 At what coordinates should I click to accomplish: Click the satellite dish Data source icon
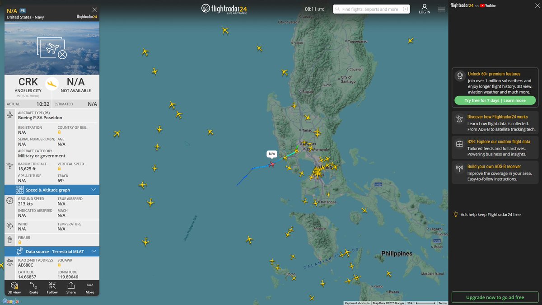pyautogui.click(x=19, y=251)
